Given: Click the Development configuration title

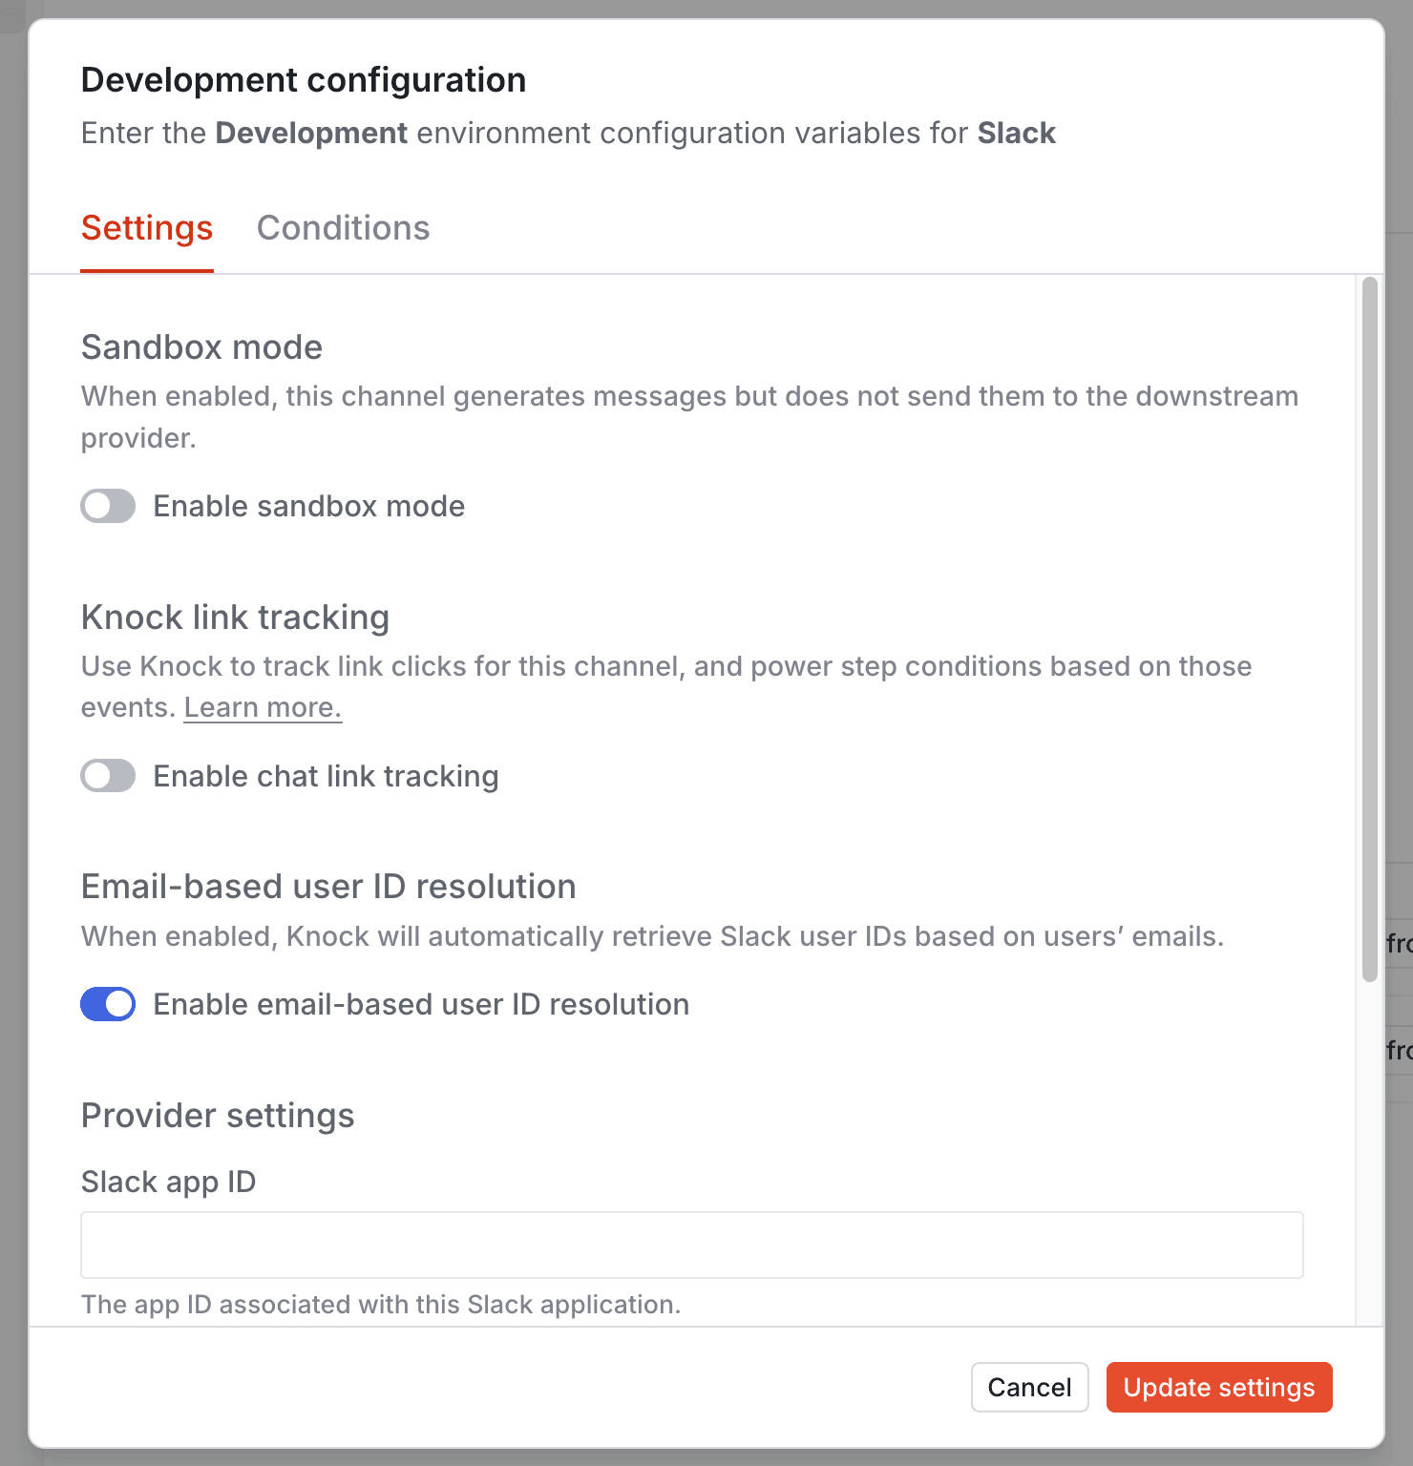Looking at the screenshot, I should coord(303,80).
